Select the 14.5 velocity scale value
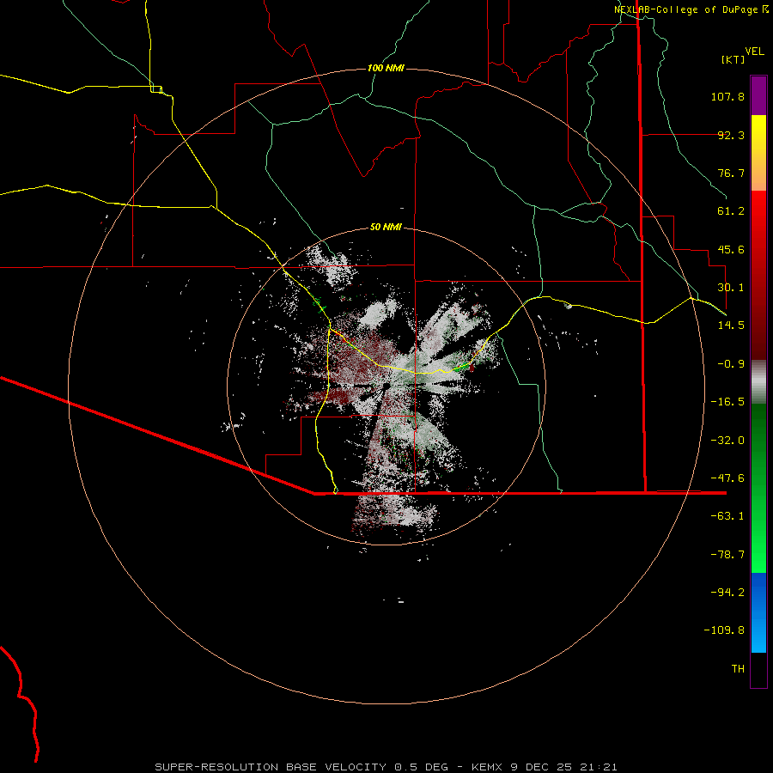The height and width of the screenshot is (773, 773). (731, 326)
